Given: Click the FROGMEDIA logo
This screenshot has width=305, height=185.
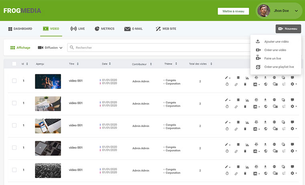Looking at the screenshot, I should click(22, 10).
